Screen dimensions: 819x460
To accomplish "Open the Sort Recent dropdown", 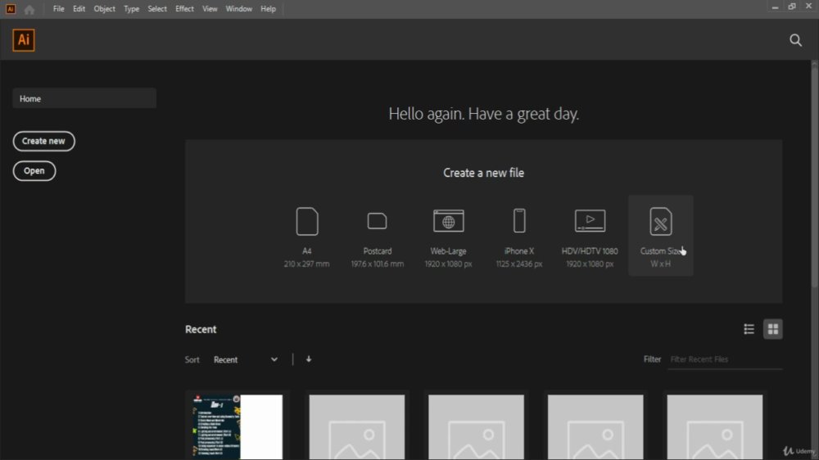I will [x=246, y=360].
